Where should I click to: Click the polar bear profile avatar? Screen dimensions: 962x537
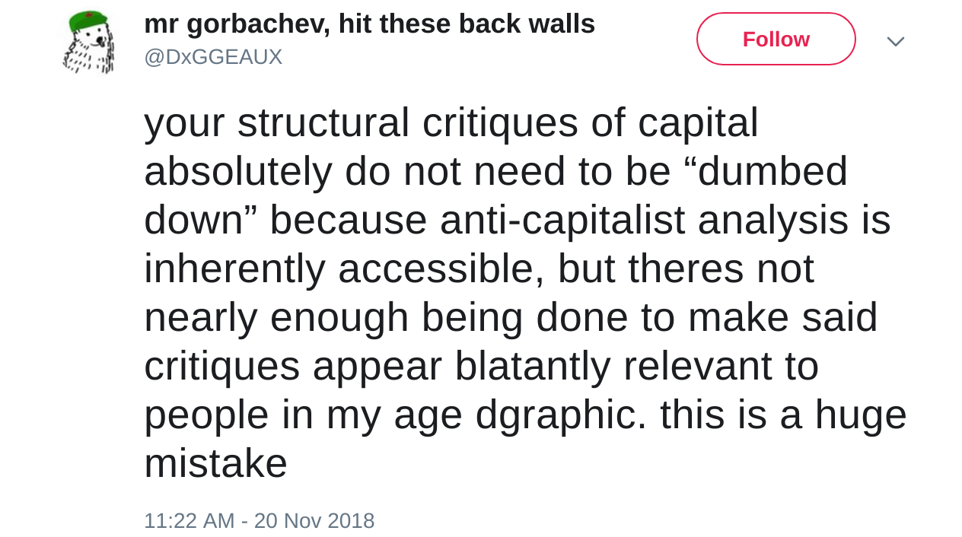point(89,43)
